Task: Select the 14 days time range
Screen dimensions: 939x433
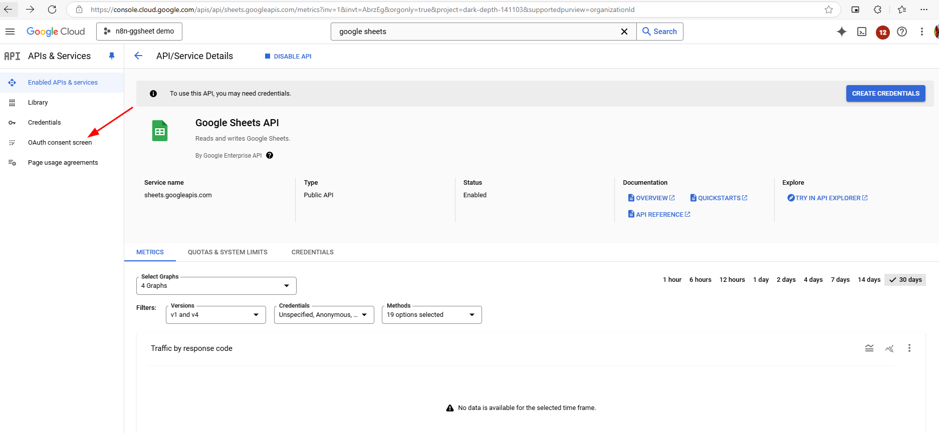Action: coord(869,280)
